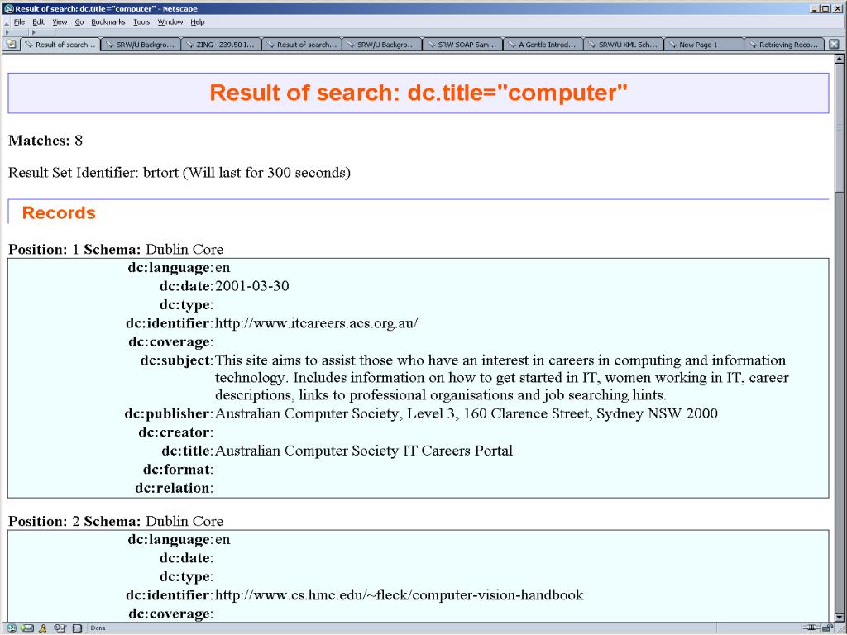Click the computer-vision-handbook identifier URL

coord(400,595)
